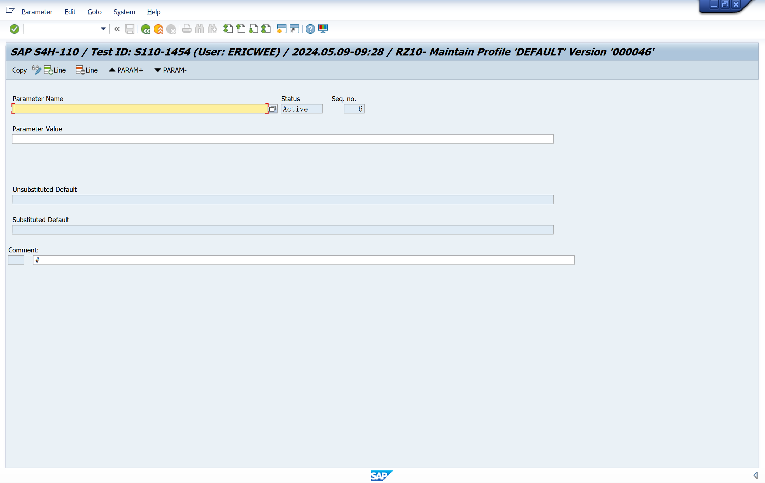Open Parameter Name value help button

(x=272, y=109)
